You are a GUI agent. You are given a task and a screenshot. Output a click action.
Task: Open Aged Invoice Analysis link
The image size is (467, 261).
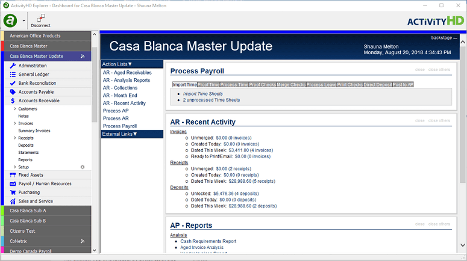pyautogui.click(x=202, y=248)
